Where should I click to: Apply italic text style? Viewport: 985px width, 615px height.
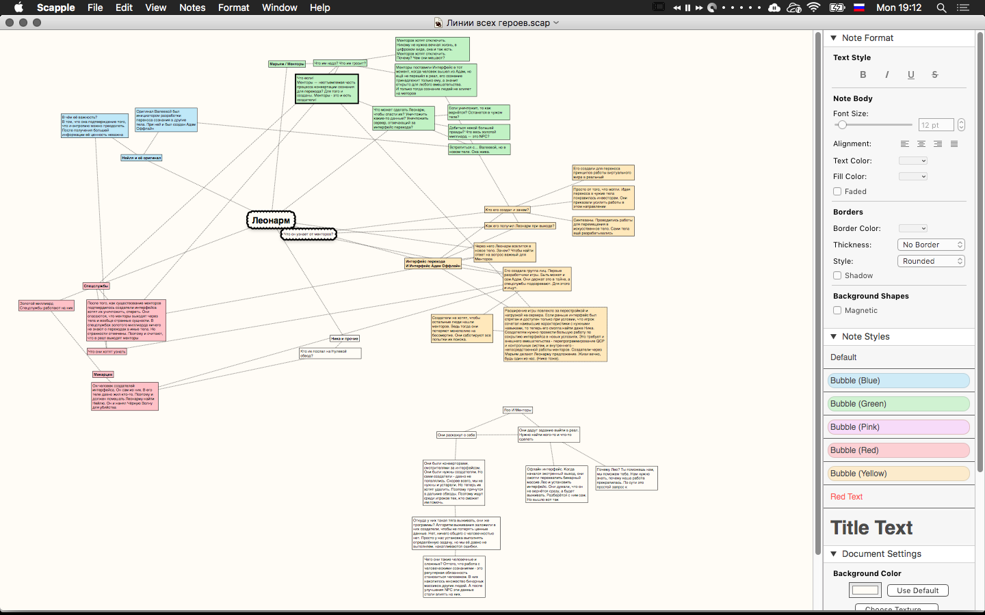[x=886, y=75]
